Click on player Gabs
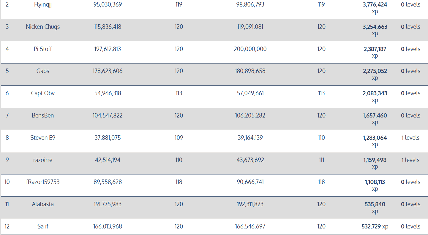This screenshot has height=235, width=428. 43,71
